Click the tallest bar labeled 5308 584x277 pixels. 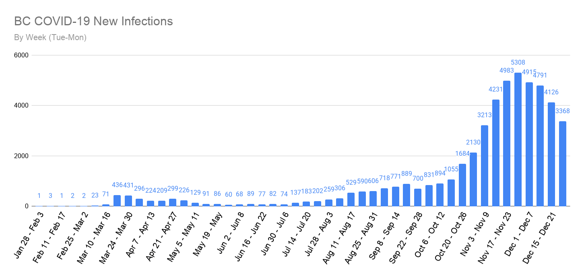point(518,141)
